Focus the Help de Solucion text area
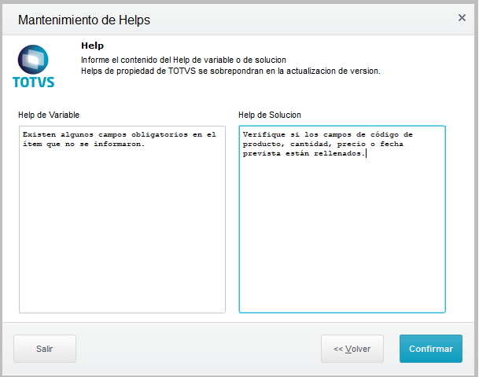Viewport: 479px width, 377px height. [x=342, y=219]
